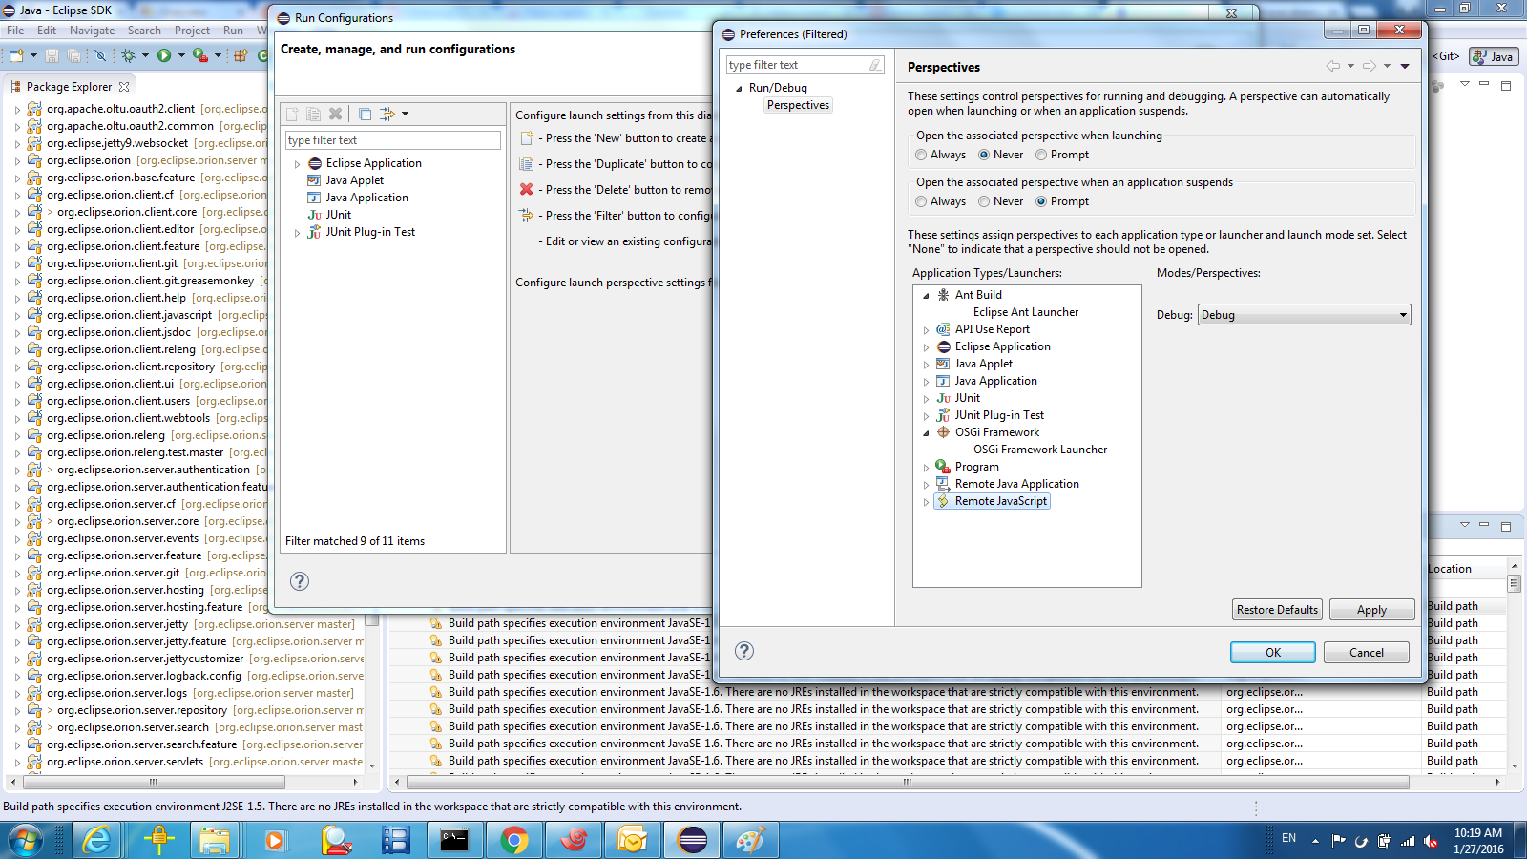Click the Windows Start button

tap(26, 841)
